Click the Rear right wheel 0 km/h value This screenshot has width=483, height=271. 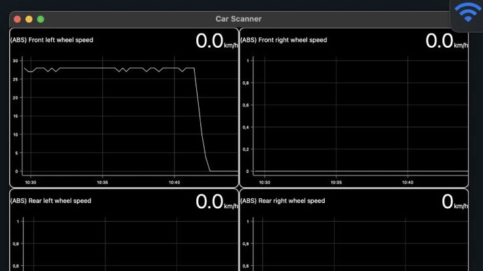[x=455, y=202]
